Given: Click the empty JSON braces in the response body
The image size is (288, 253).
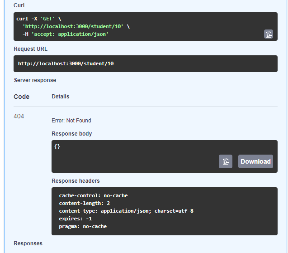Looking at the screenshot, I should coord(57,146).
